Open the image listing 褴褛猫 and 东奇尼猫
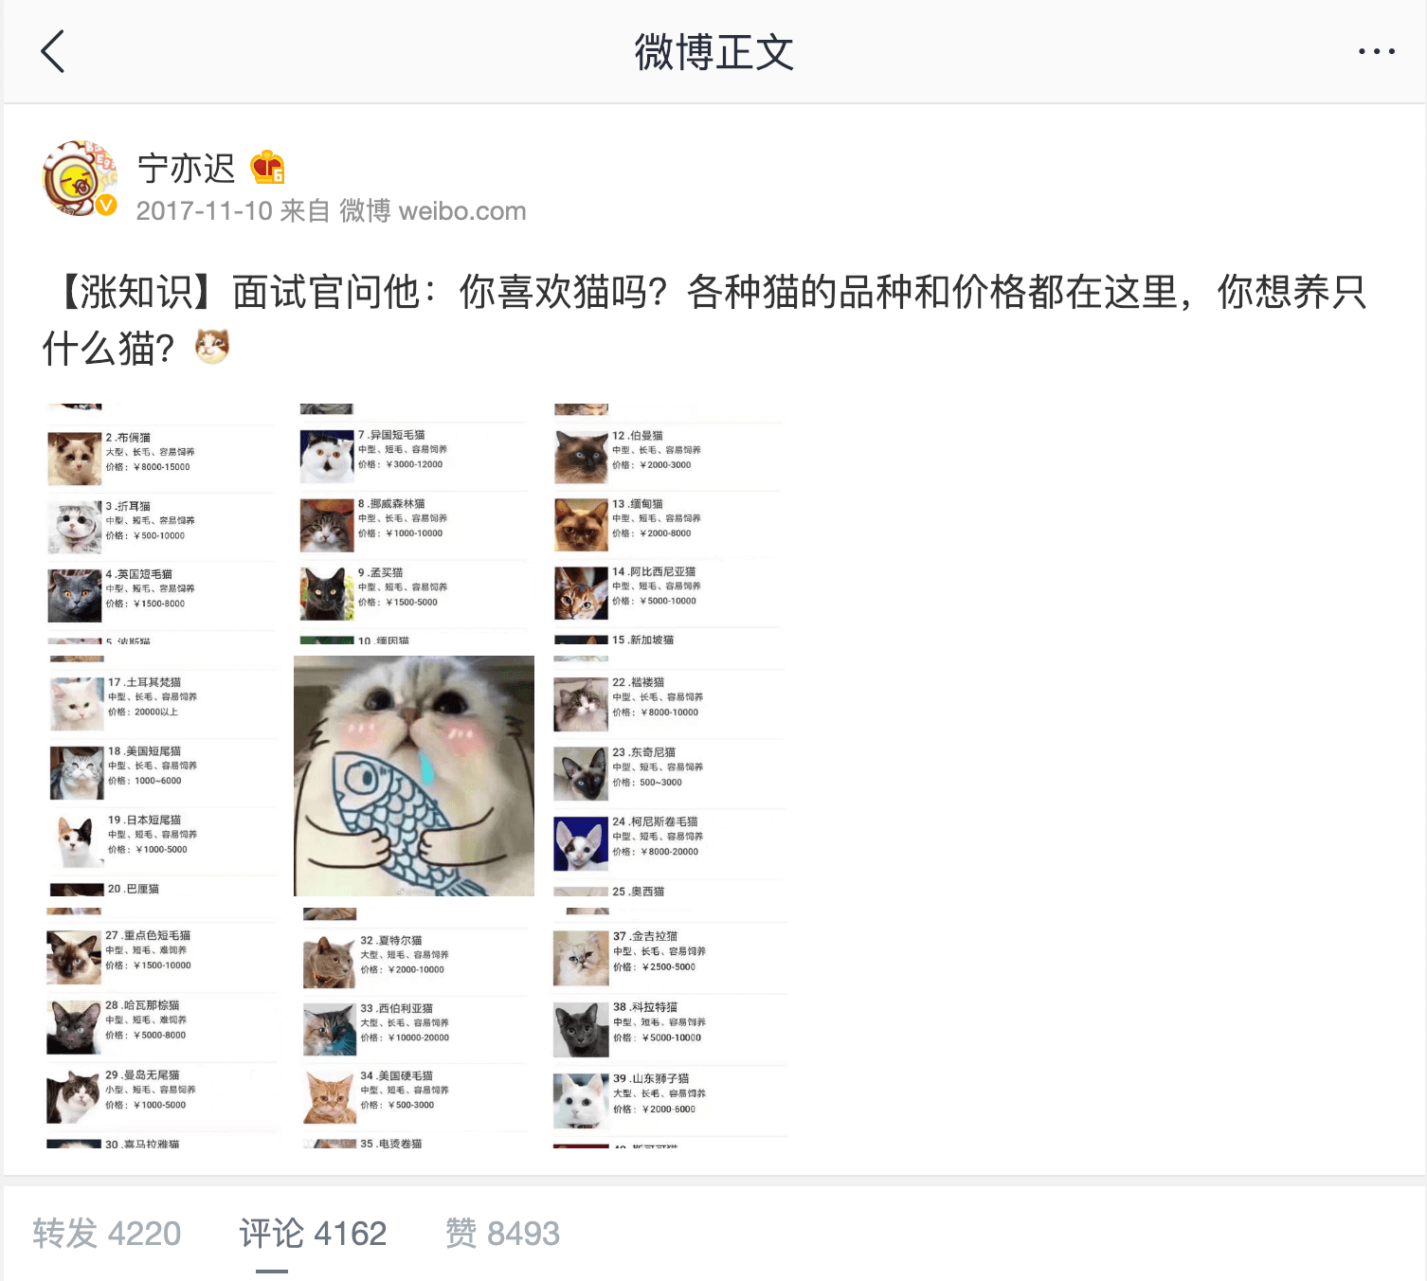This screenshot has height=1281, width=1427. tap(668, 776)
